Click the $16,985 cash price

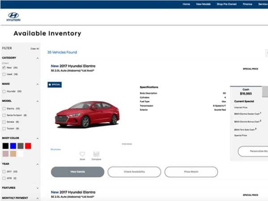246,94
